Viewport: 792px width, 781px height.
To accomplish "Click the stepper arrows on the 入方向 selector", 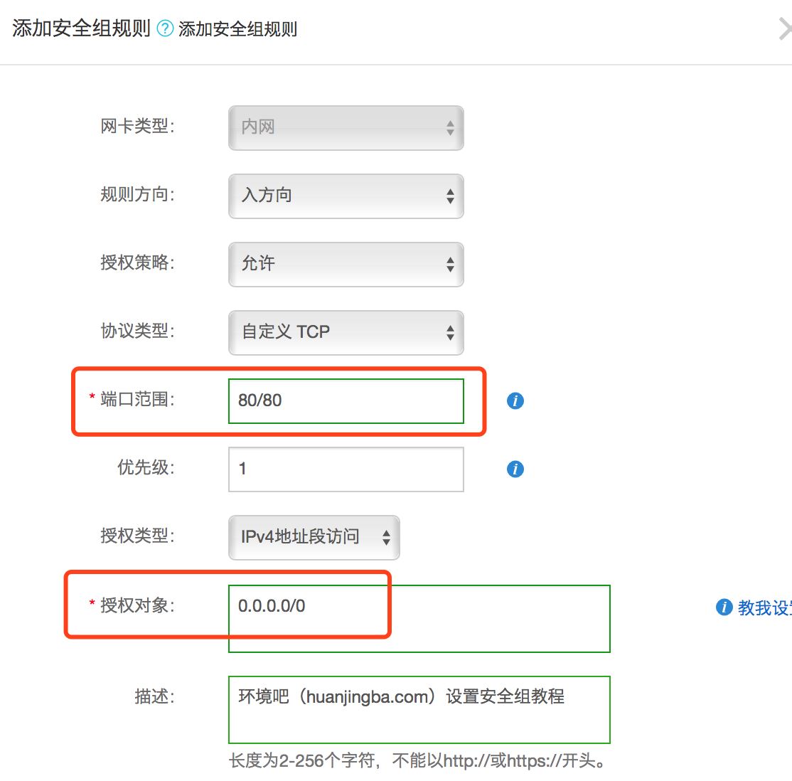I will coord(451,196).
